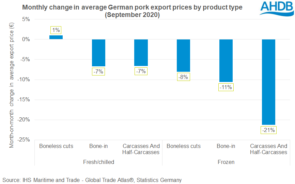Click the chart title text
The width and height of the screenshot is (295, 184).
[132, 11]
